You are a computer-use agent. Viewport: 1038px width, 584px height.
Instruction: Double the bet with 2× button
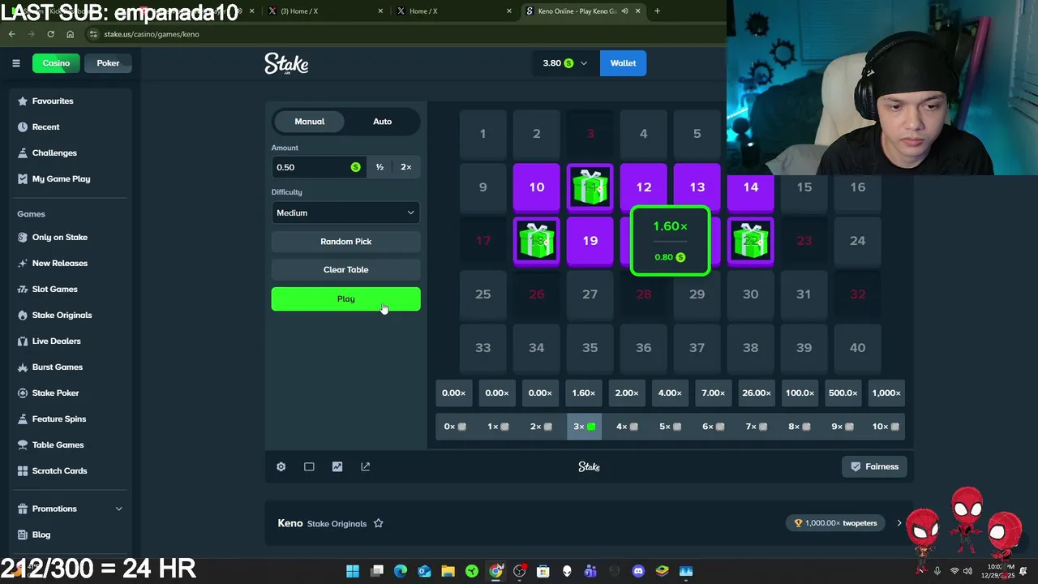coord(406,167)
